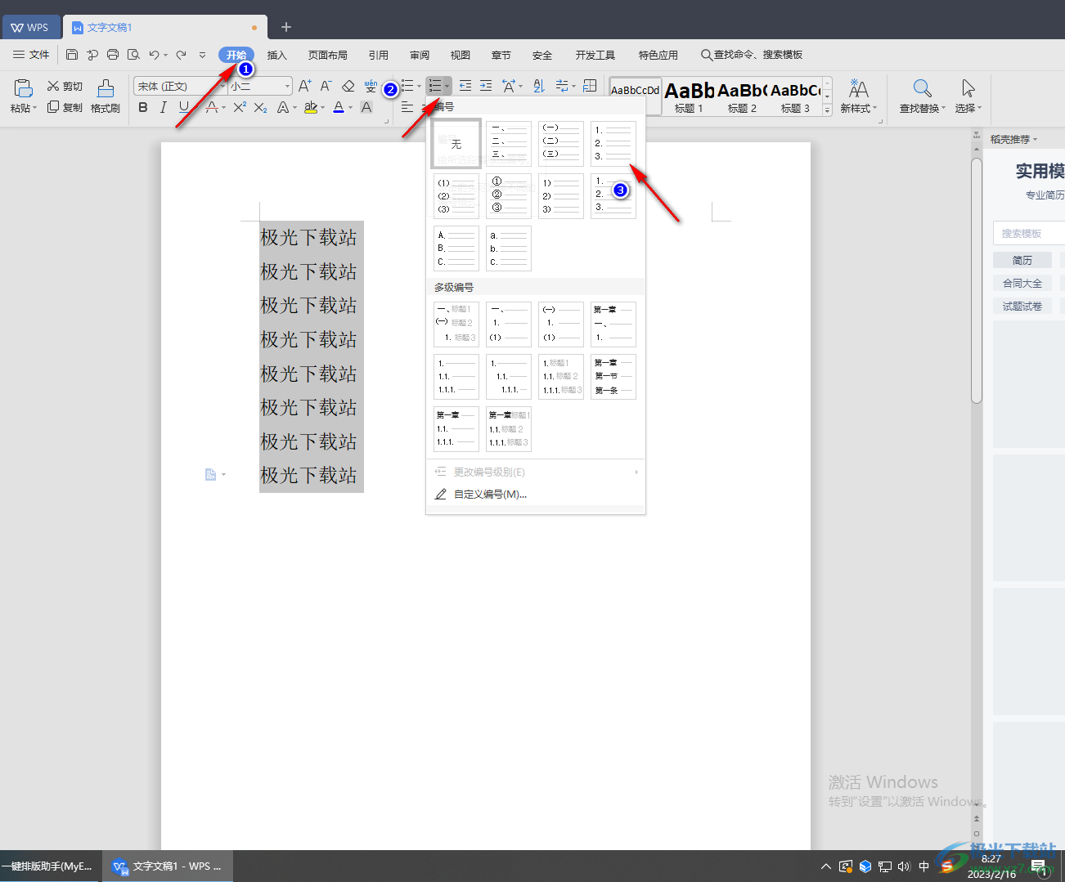Click the Save icon in quick access toolbar
The width and height of the screenshot is (1065, 882).
[72, 55]
